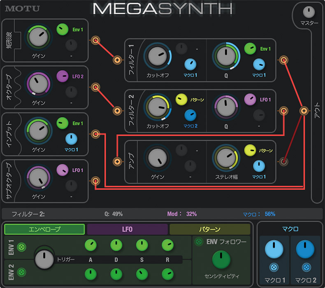
Task: Click the サブオクターブ ゲイン knob
Action: click(38, 177)
